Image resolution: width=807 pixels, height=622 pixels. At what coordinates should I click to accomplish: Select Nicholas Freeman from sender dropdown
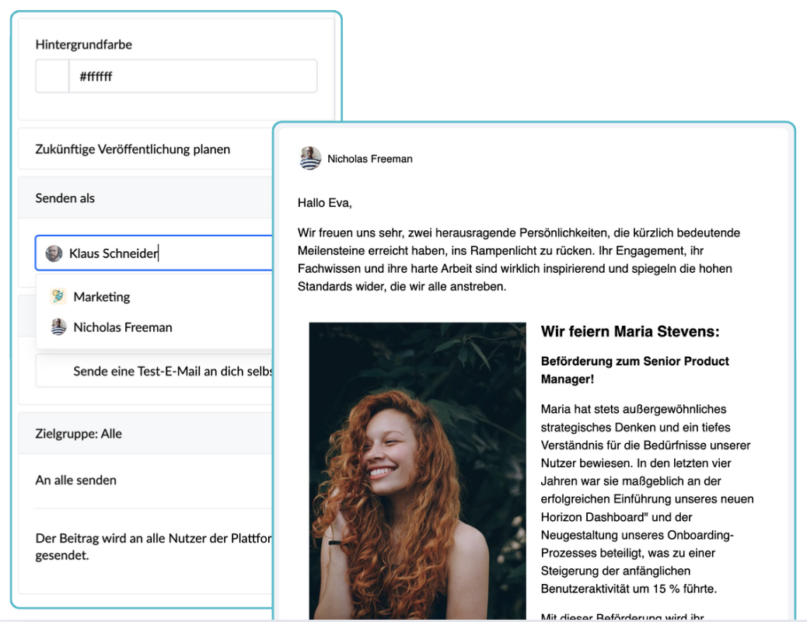[x=155, y=327]
